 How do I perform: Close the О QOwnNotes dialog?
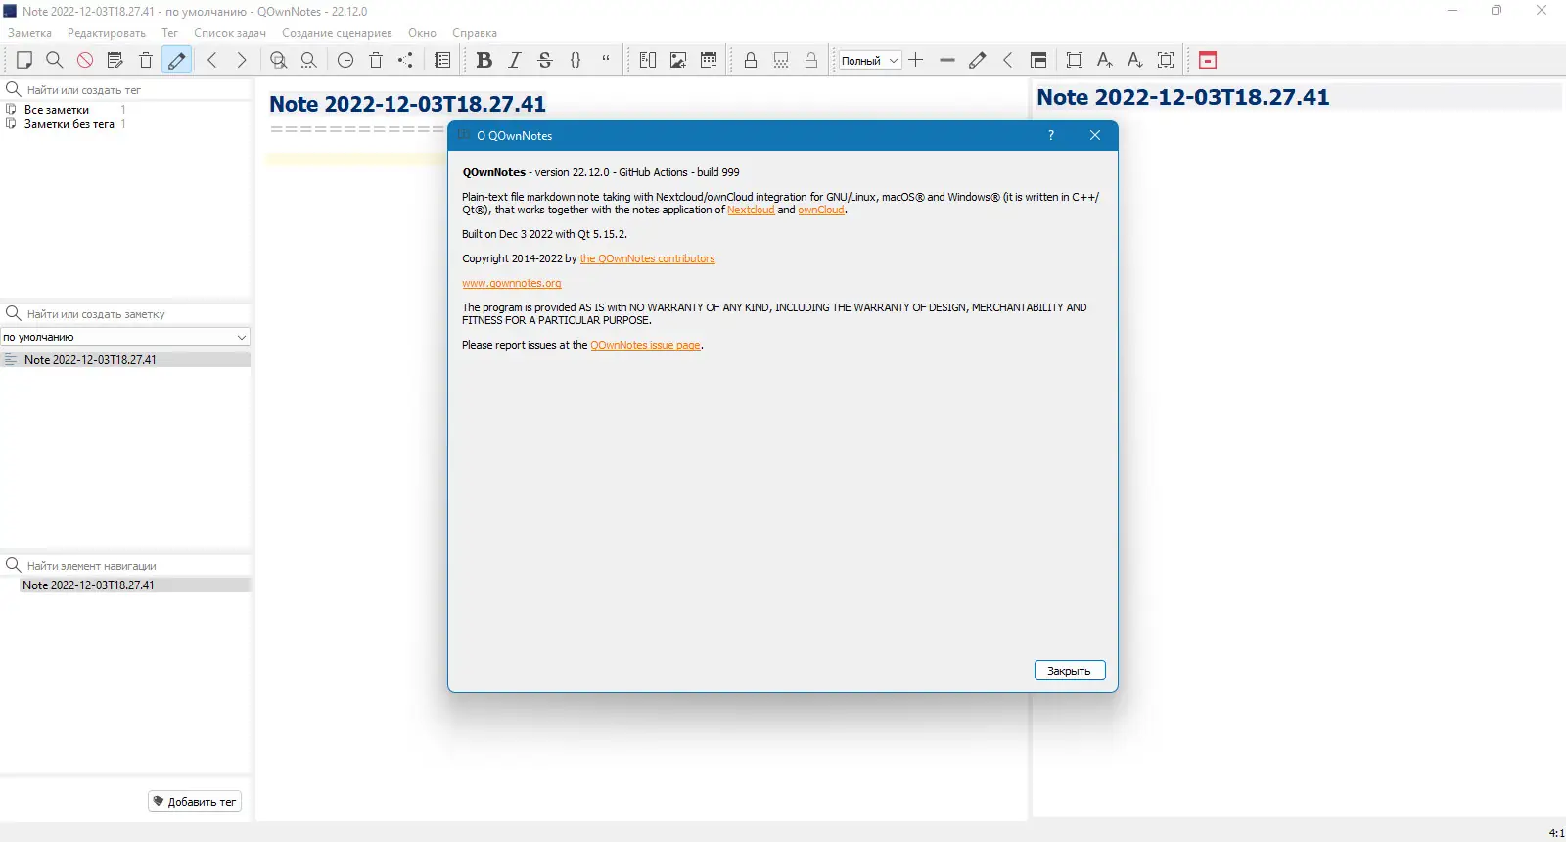1095,135
